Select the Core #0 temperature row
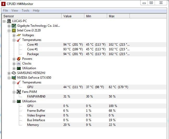Viewport: 169px width, 139px height. [96, 45]
